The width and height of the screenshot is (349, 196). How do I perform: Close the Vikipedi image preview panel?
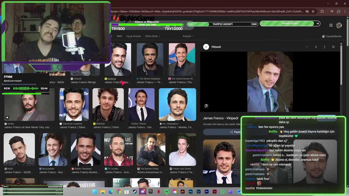(x=333, y=47)
